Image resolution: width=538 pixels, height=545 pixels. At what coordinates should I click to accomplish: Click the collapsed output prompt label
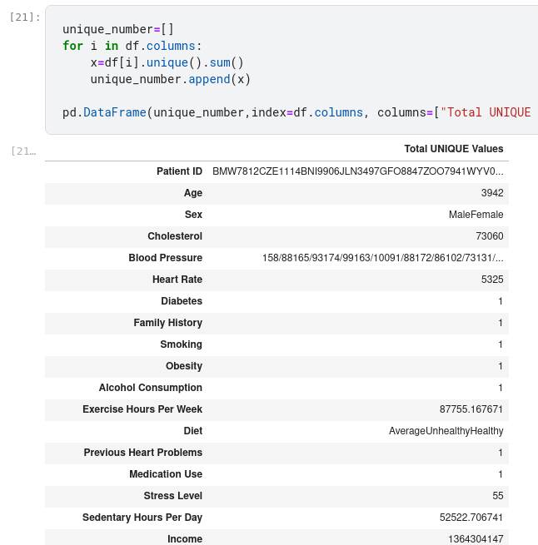coord(23,151)
